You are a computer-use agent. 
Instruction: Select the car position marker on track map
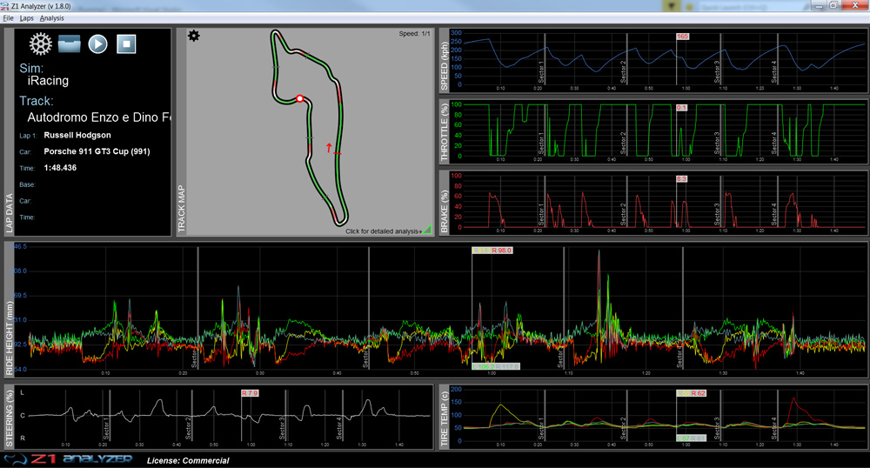coord(299,98)
